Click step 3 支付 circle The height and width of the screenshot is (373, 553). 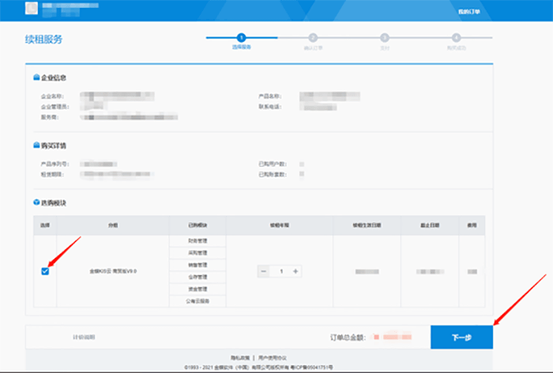(x=384, y=37)
